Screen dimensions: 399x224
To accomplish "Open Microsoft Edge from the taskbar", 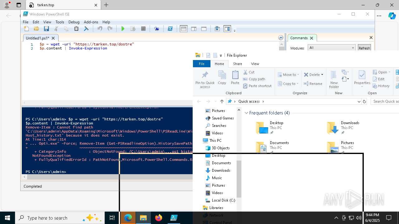I will 128,218.
